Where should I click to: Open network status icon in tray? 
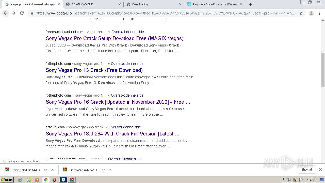tap(295, 180)
